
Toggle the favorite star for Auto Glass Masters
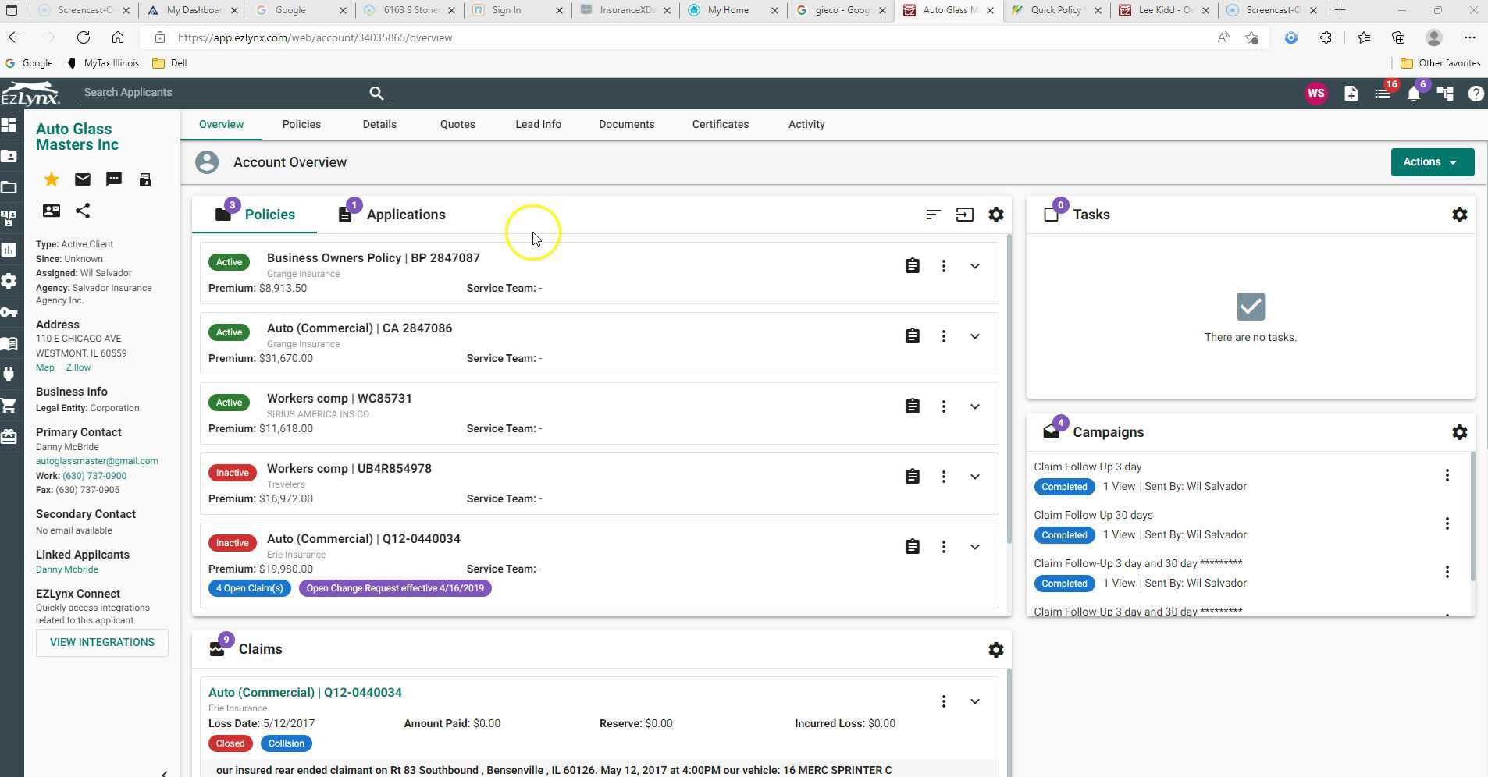coord(50,179)
